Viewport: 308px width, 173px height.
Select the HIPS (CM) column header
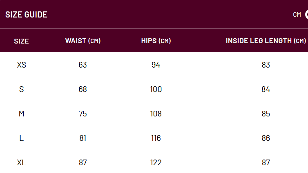(x=156, y=41)
